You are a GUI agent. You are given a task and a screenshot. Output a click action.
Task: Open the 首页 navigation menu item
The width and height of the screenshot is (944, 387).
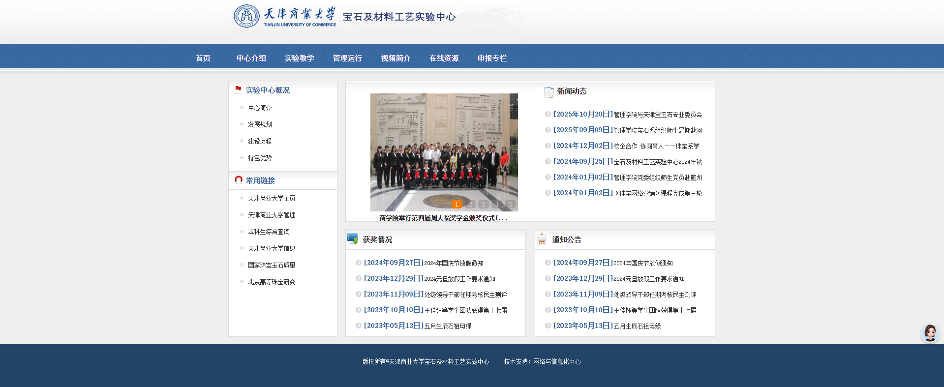203,58
